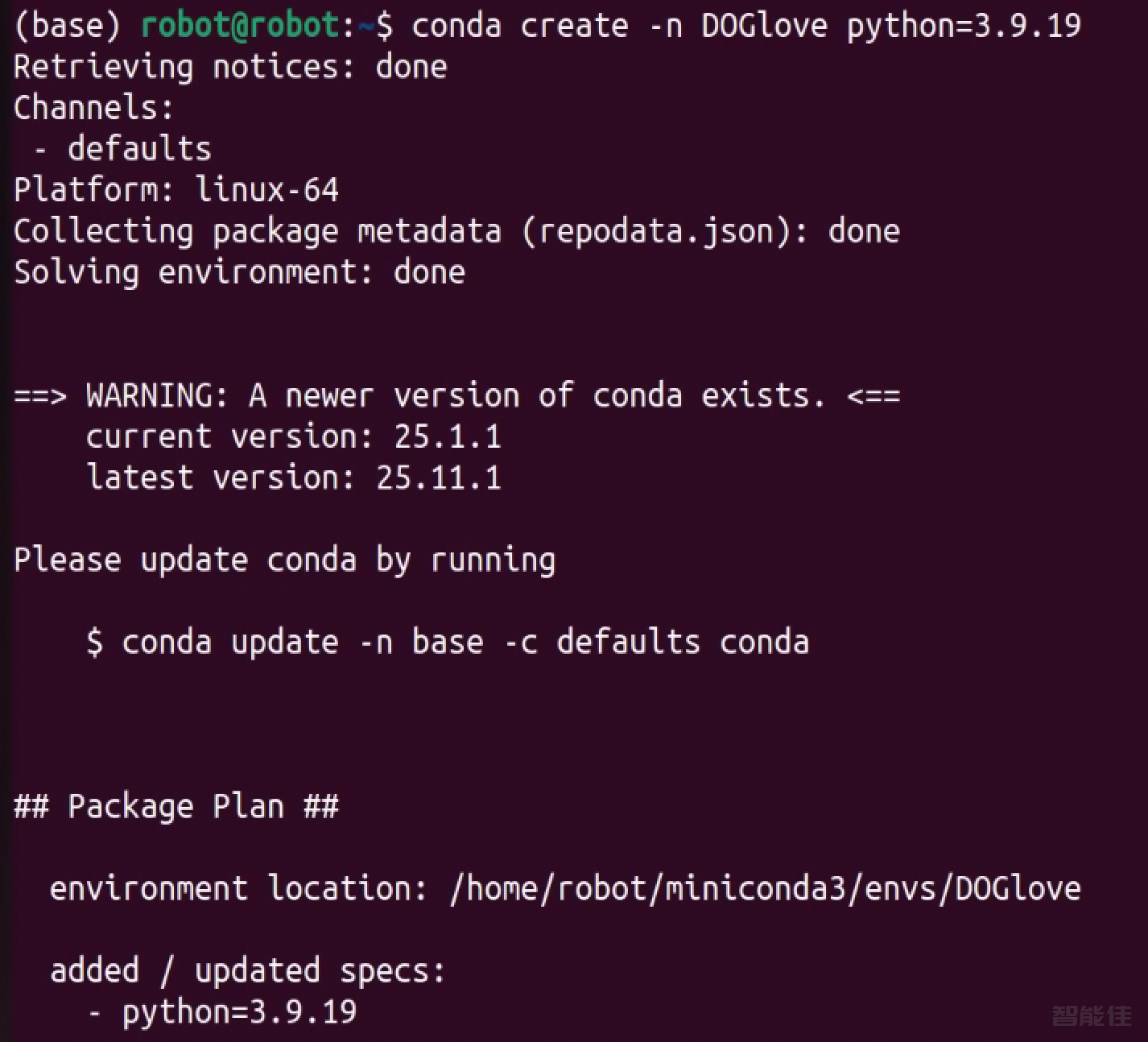Click the "latest version: 25.11.1" line
Screen dimensions: 1148x1042
click(x=293, y=478)
